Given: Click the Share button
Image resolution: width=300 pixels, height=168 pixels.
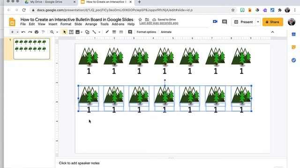Looking at the screenshot, I should pyautogui.click(x=273, y=22).
